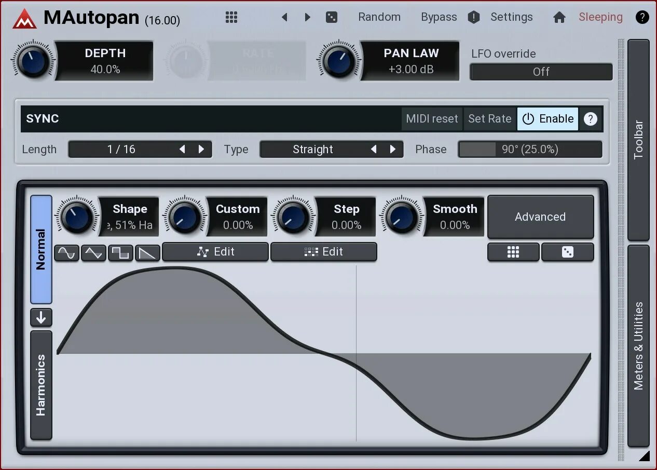Open Settings
Screen dimensions: 657x470
(x=512, y=17)
